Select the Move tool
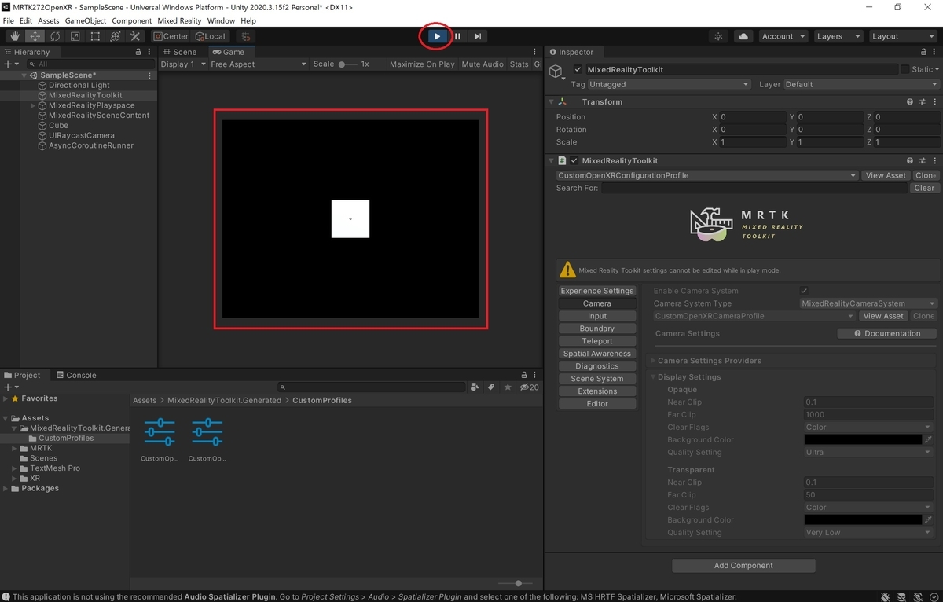943x602 pixels. coord(35,36)
